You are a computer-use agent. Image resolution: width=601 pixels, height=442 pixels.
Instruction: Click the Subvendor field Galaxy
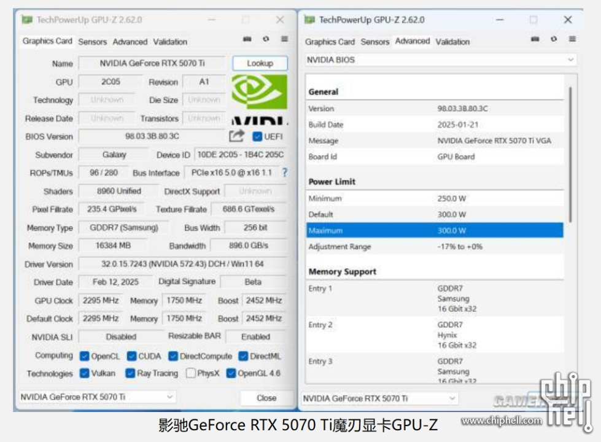114,155
